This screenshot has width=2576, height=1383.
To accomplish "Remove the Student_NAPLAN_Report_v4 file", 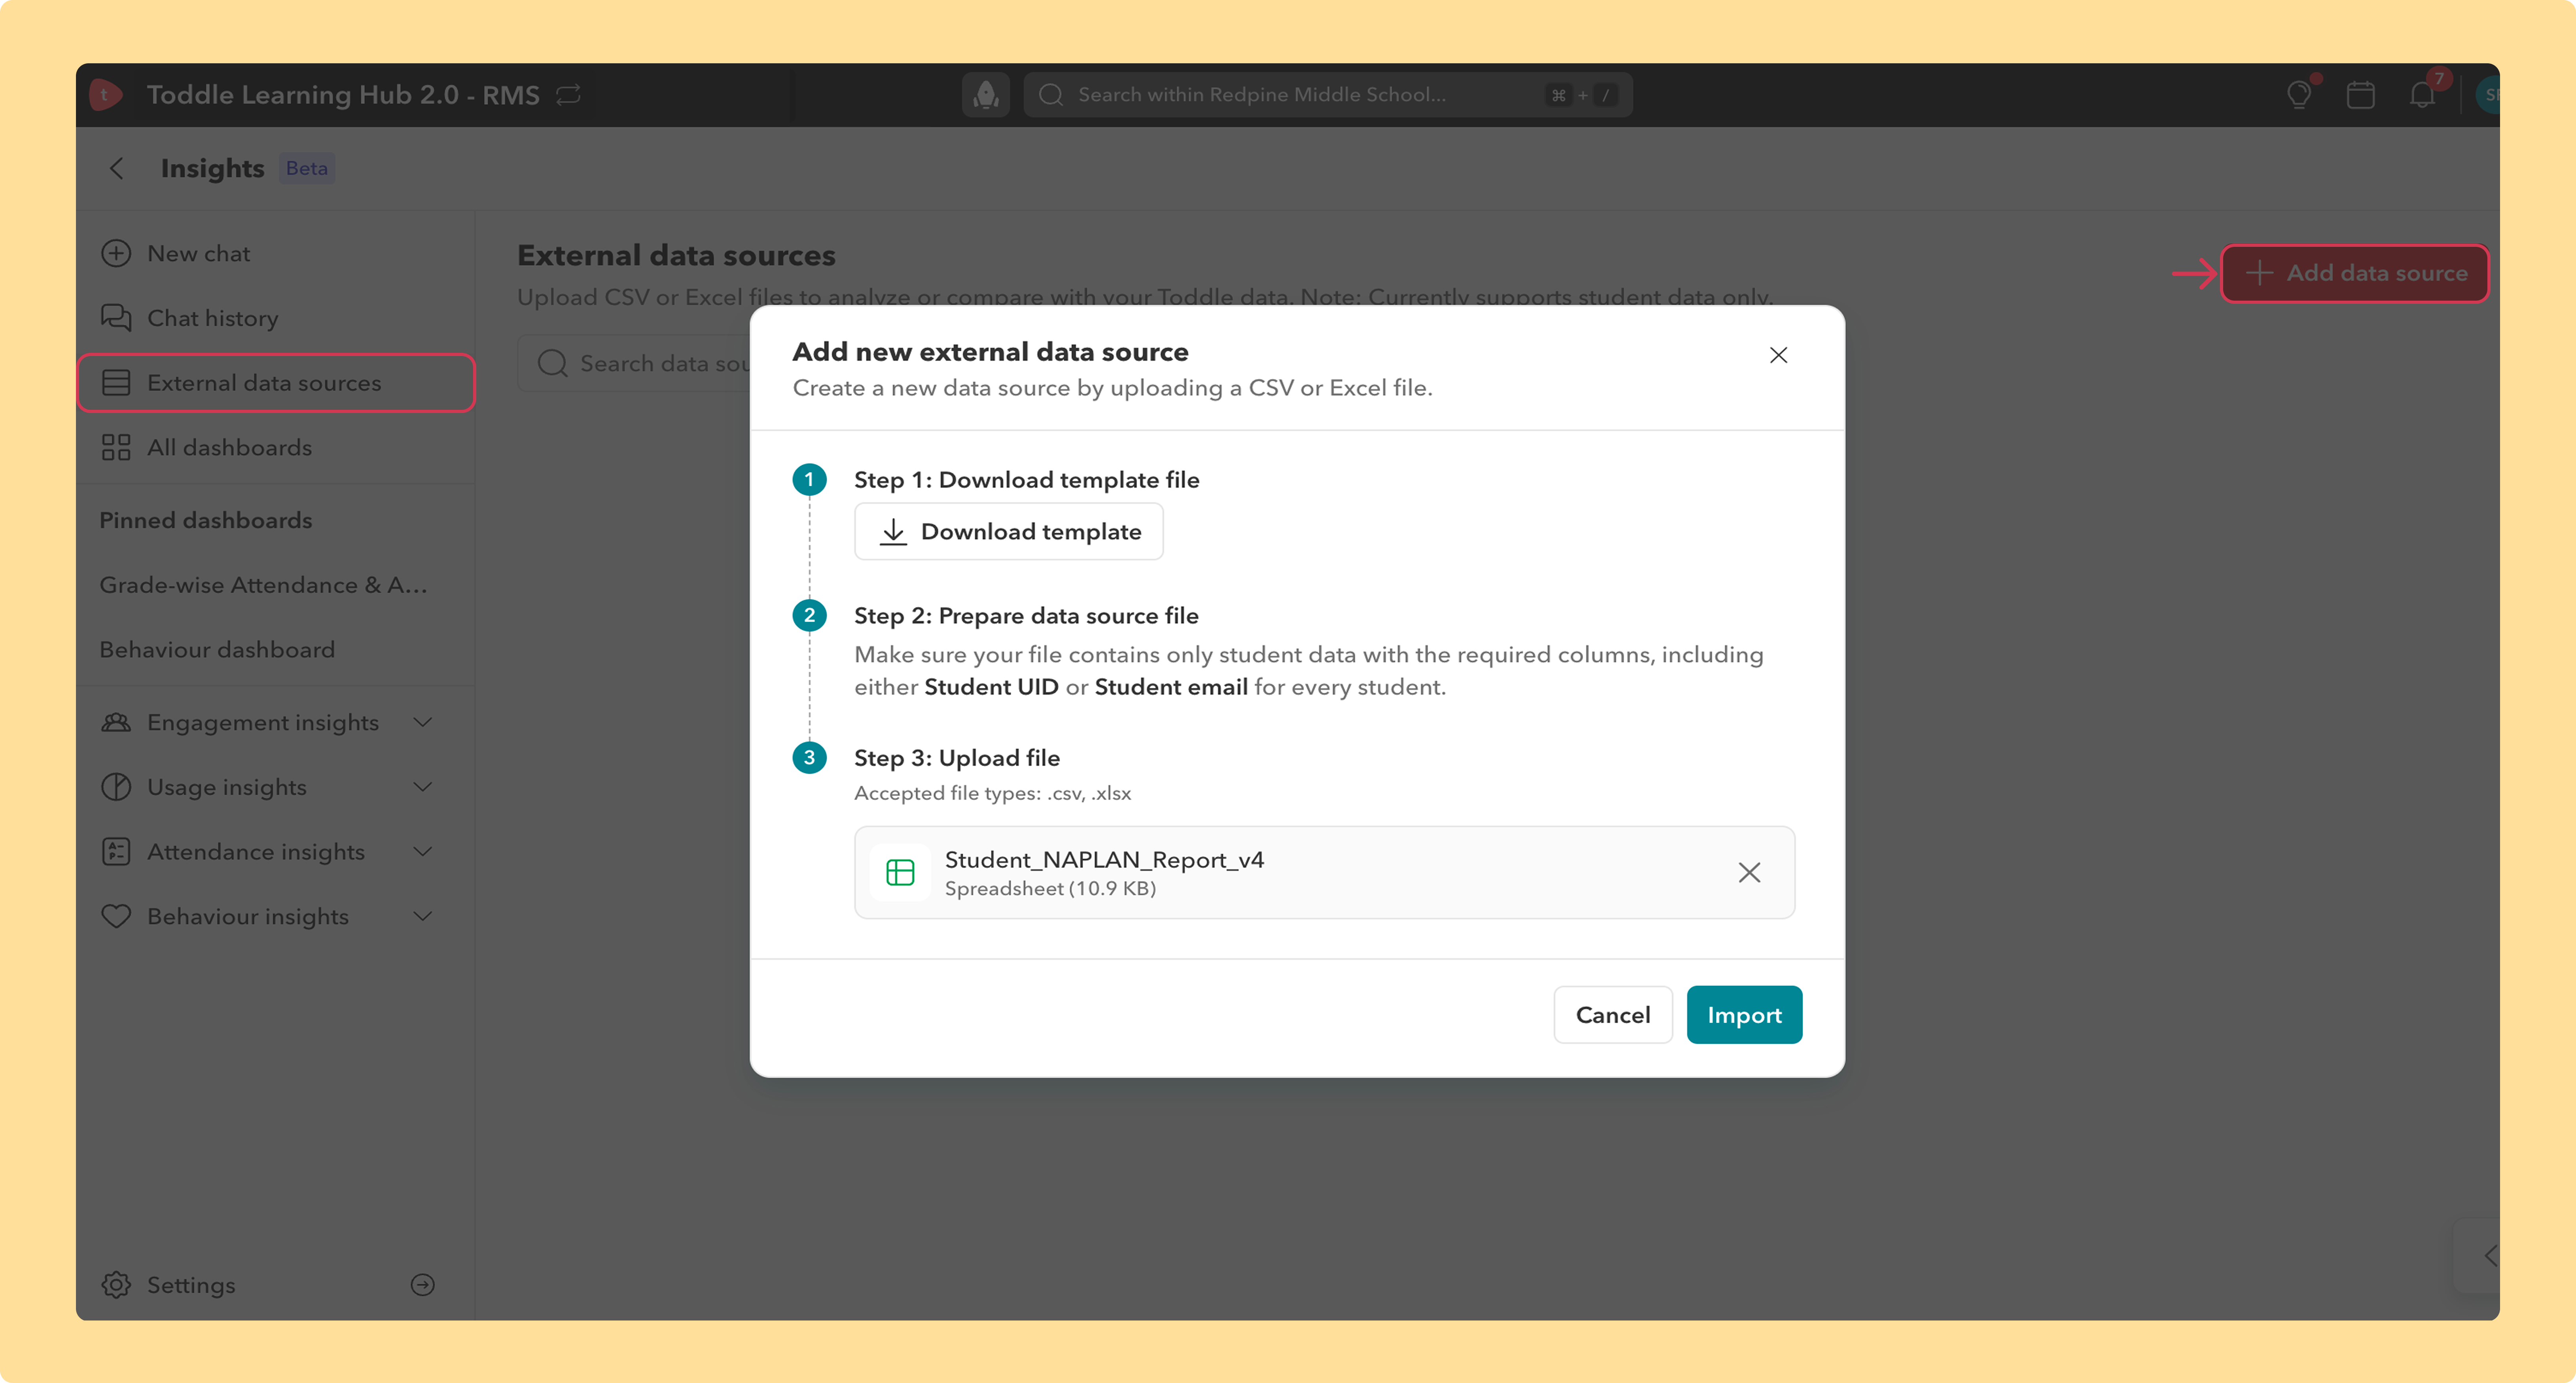I will coord(1748,872).
